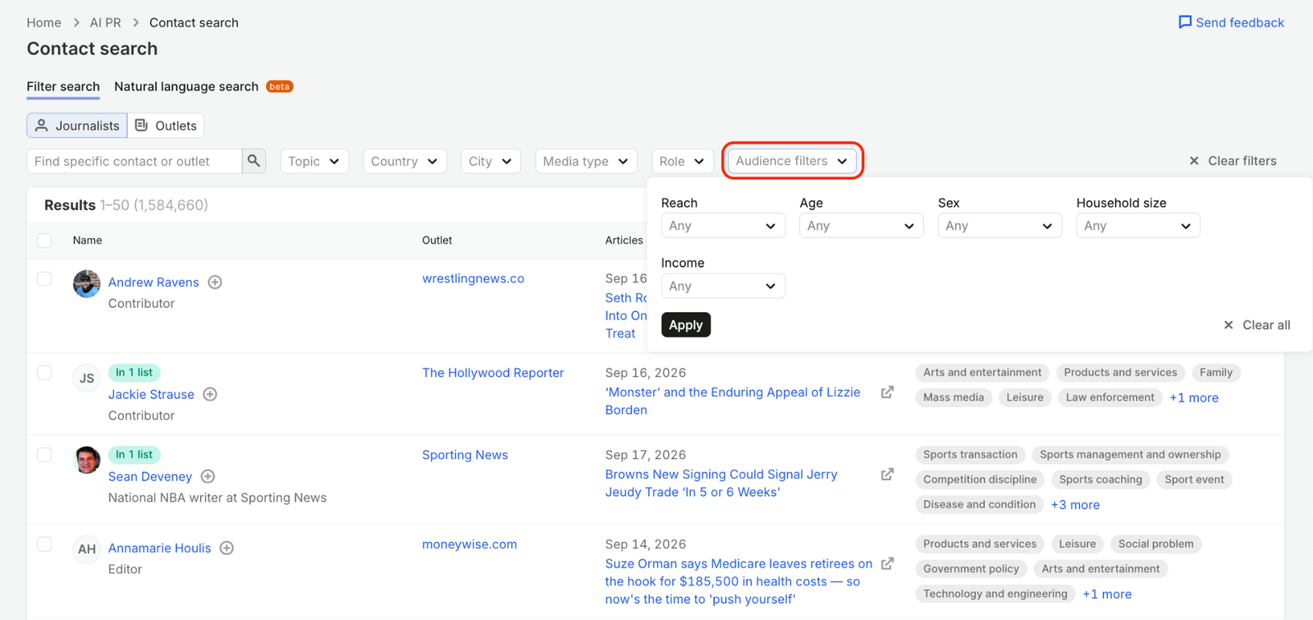Open the Household size dropdown
This screenshot has height=620, width=1313.
1138,226
